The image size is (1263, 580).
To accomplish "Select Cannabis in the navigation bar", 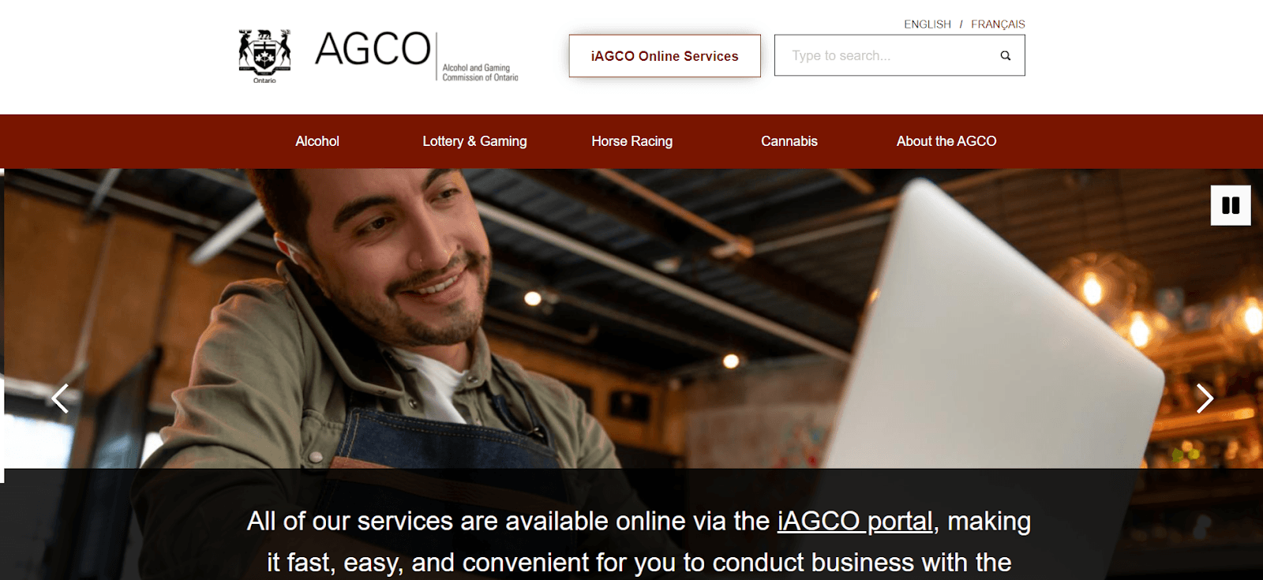I will [x=789, y=141].
